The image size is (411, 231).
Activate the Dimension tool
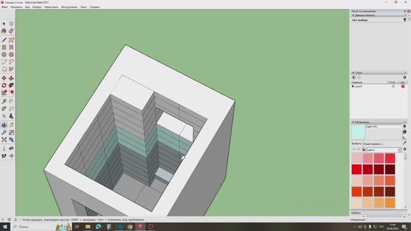[12, 101]
